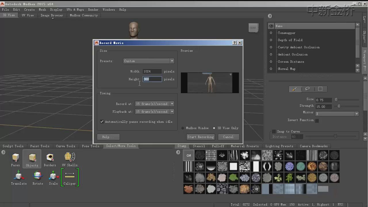Open the File menu

click(x=5, y=9)
